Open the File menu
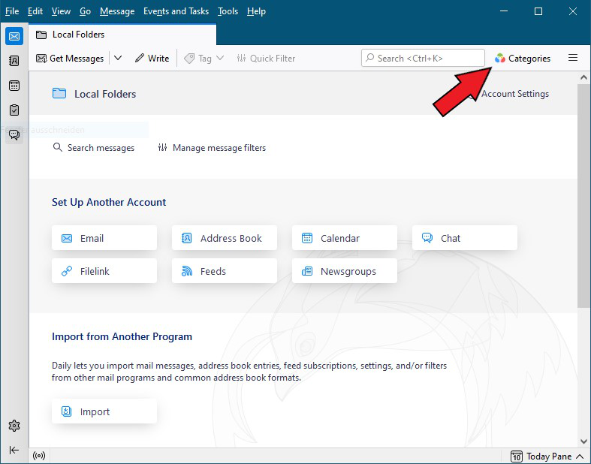The image size is (591, 464). pos(12,11)
